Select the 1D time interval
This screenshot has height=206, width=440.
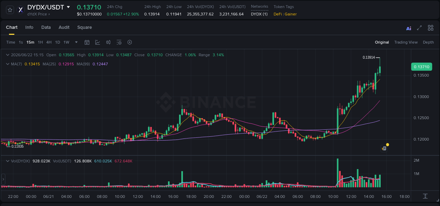tap(58, 42)
